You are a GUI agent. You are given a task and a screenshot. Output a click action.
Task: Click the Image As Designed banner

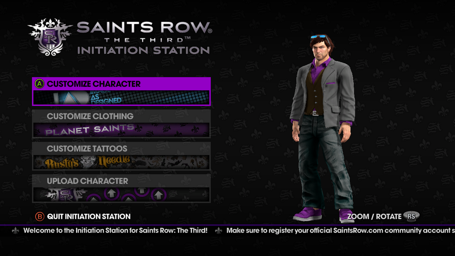tap(121, 97)
